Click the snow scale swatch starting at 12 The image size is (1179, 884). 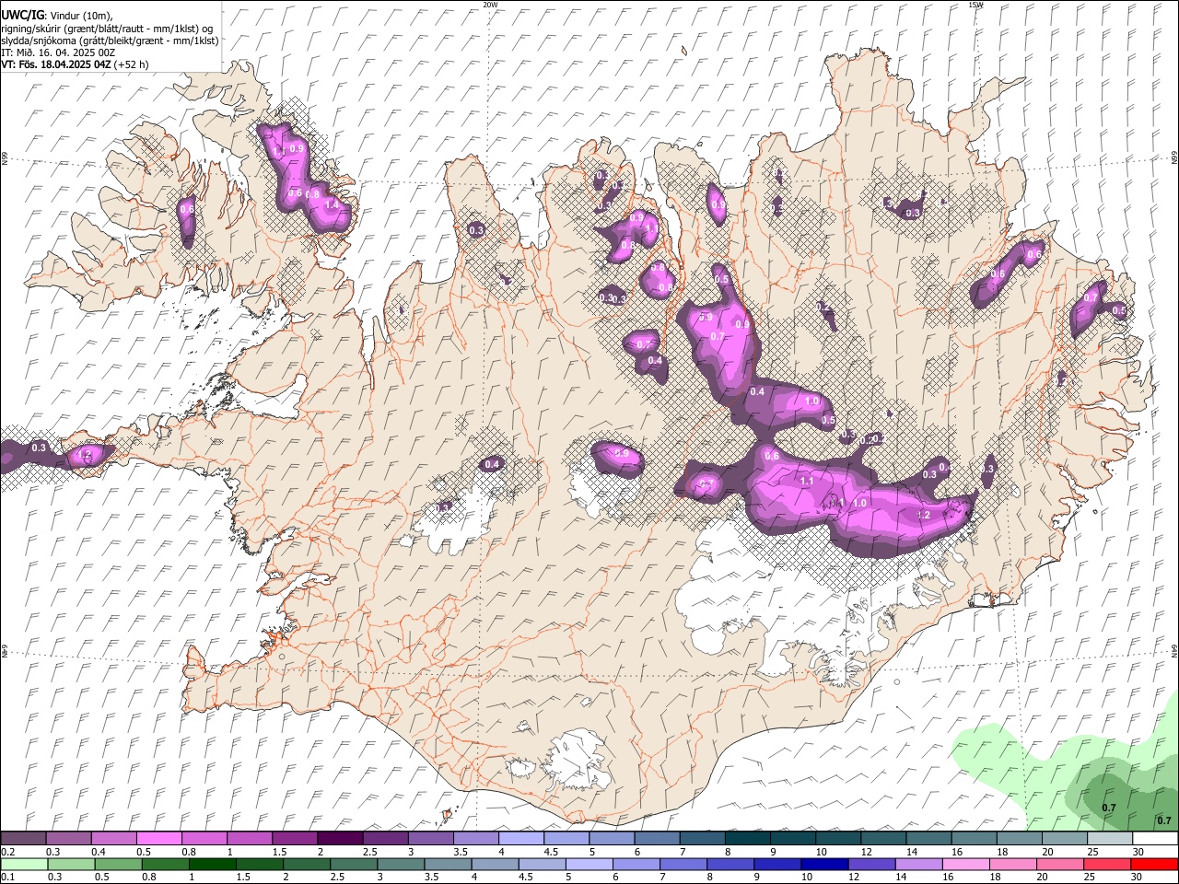point(883,839)
